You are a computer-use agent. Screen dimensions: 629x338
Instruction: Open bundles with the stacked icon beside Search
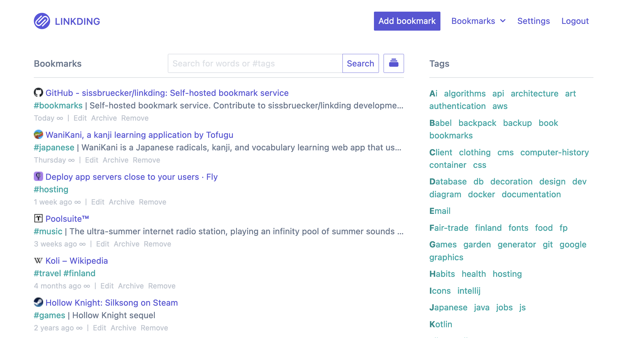tap(393, 63)
